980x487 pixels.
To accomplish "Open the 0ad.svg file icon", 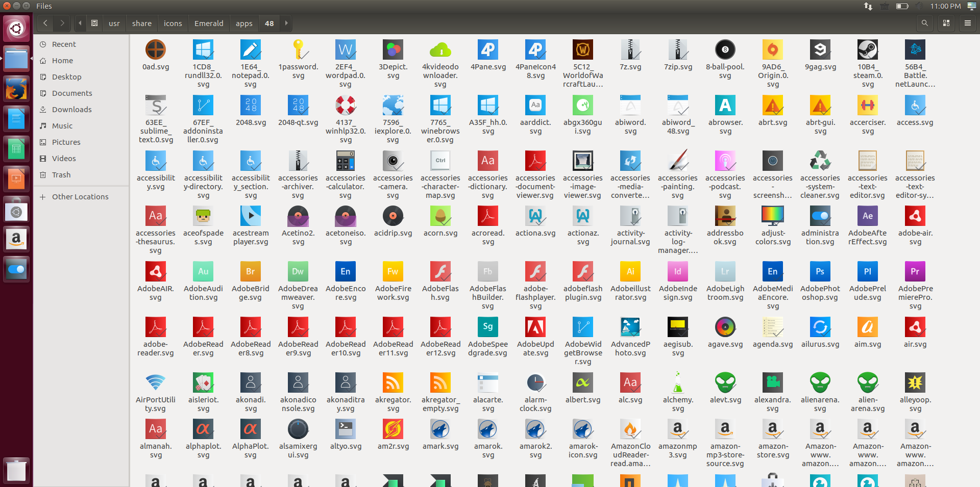I will (x=156, y=49).
